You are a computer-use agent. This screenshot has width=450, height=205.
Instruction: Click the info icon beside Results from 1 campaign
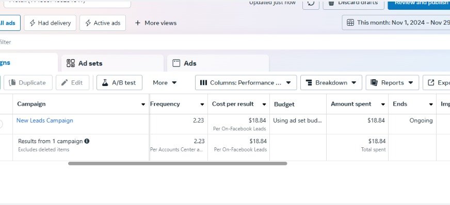tap(87, 141)
